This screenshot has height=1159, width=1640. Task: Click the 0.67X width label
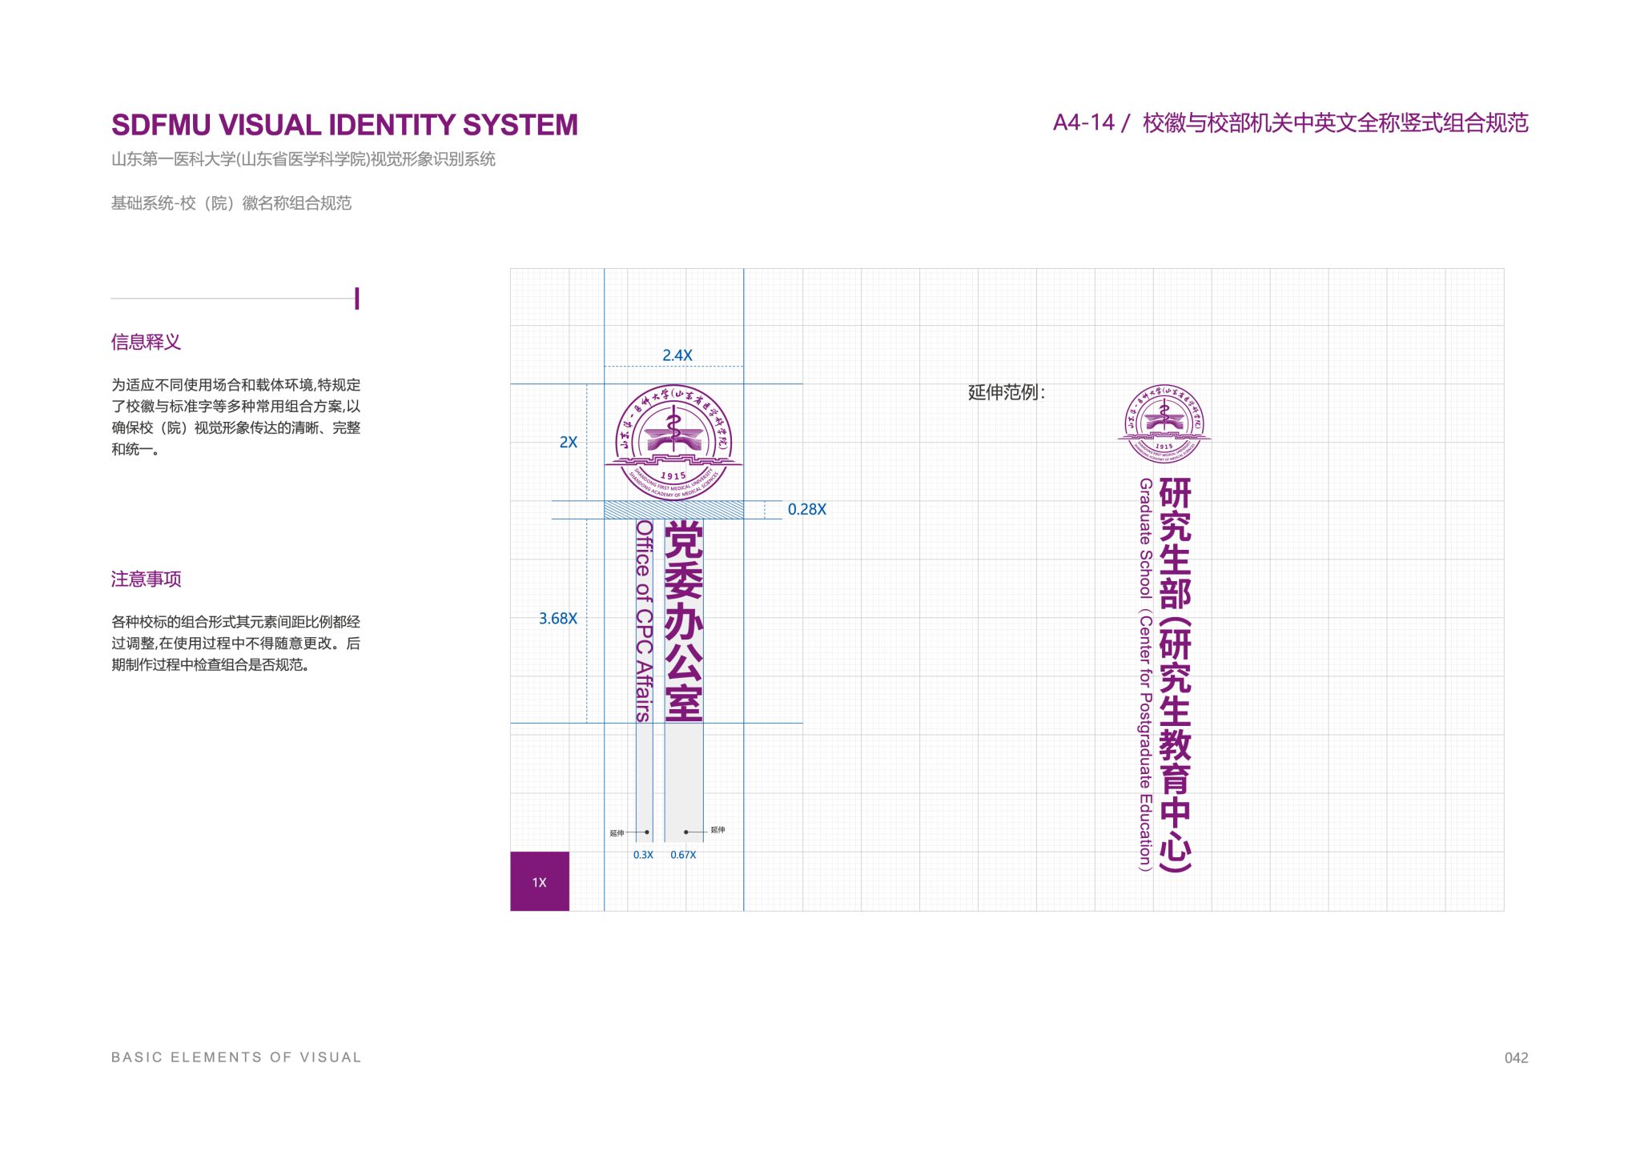pos(683,855)
